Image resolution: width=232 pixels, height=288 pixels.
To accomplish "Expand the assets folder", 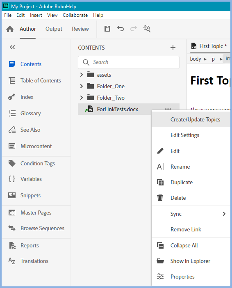I will (82, 75).
